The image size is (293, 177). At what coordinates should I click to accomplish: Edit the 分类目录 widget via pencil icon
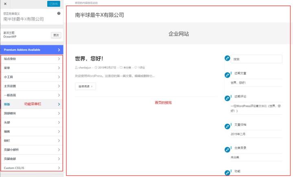click(x=227, y=150)
